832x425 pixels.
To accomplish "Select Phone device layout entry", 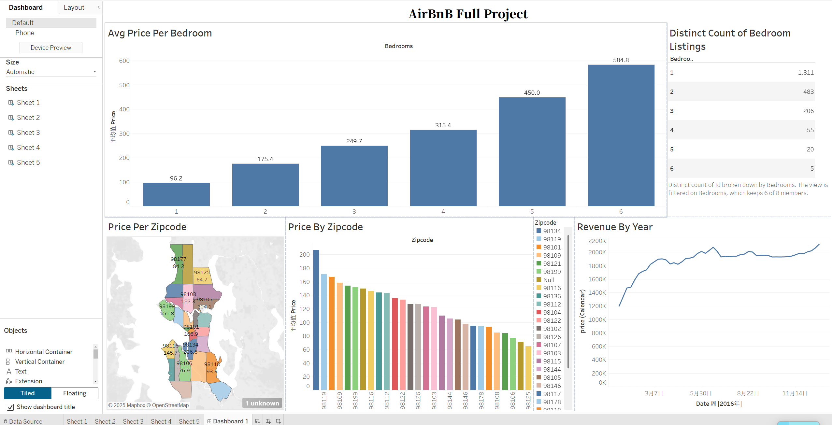I will 25,33.
